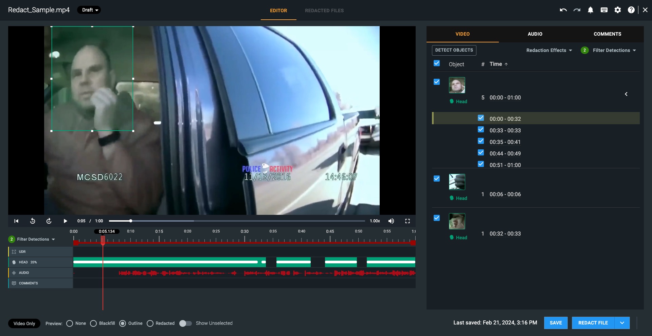Click the redo arrow icon
Image resolution: width=652 pixels, height=336 pixels.
[x=577, y=10]
